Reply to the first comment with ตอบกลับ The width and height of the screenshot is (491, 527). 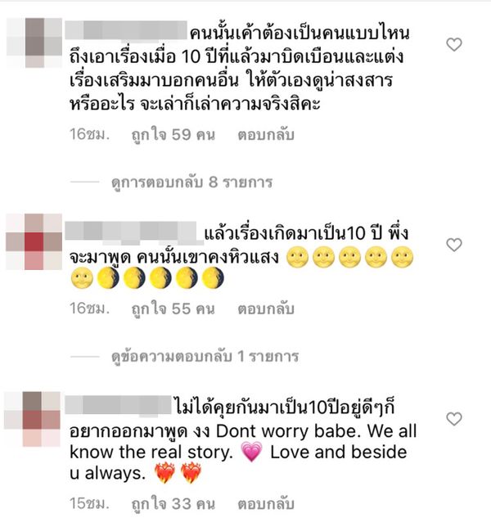click(266, 134)
